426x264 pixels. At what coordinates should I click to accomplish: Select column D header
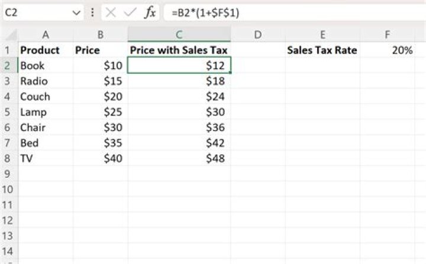257,35
